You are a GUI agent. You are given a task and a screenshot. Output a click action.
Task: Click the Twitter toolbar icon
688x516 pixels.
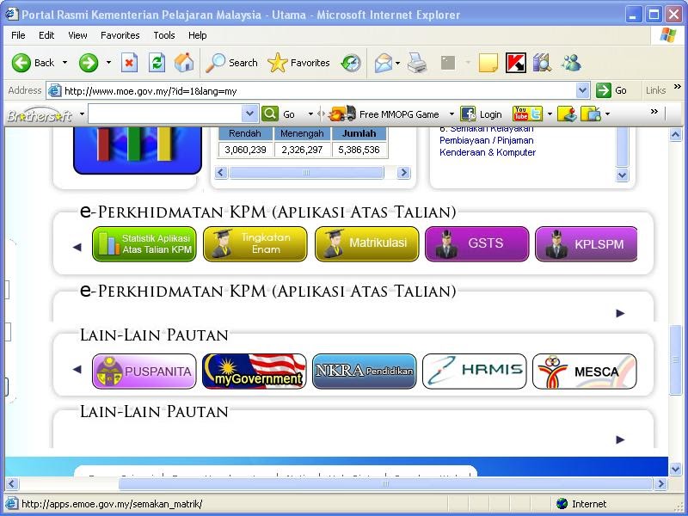(536, 114)
